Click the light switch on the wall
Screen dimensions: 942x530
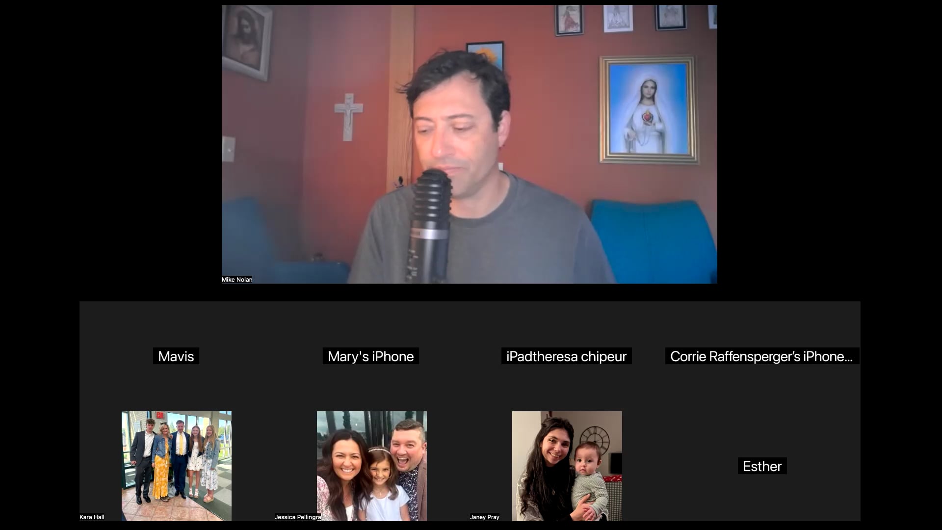coord(228,149)
